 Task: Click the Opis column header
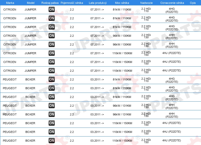pos(193,3)
